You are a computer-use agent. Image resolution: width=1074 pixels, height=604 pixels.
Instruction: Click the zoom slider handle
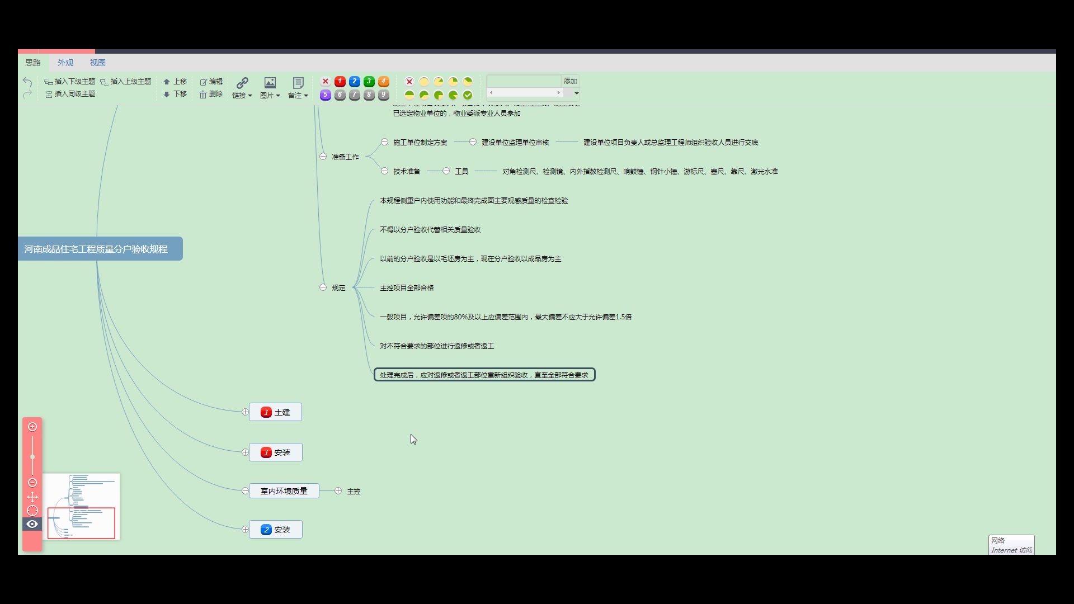(x=32, y=457)
